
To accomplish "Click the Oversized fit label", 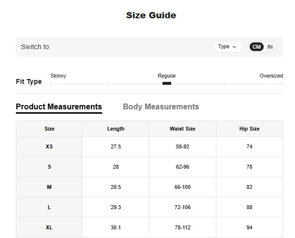I will click(x=271, y=76).
